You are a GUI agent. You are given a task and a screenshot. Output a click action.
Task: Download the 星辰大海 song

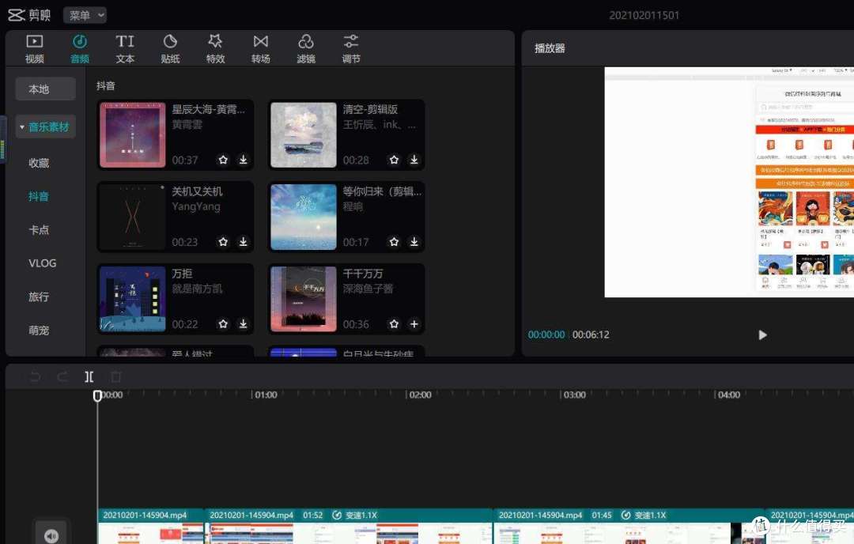244,160
